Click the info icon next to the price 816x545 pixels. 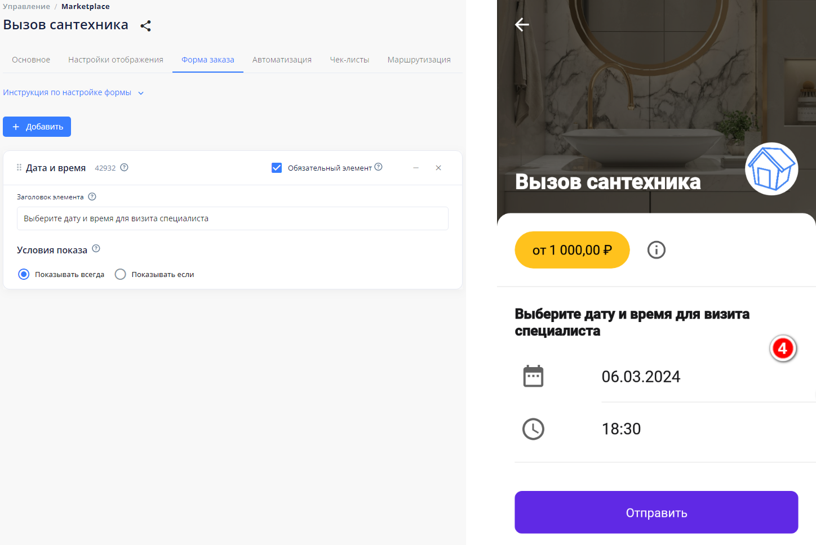(656, 250)
